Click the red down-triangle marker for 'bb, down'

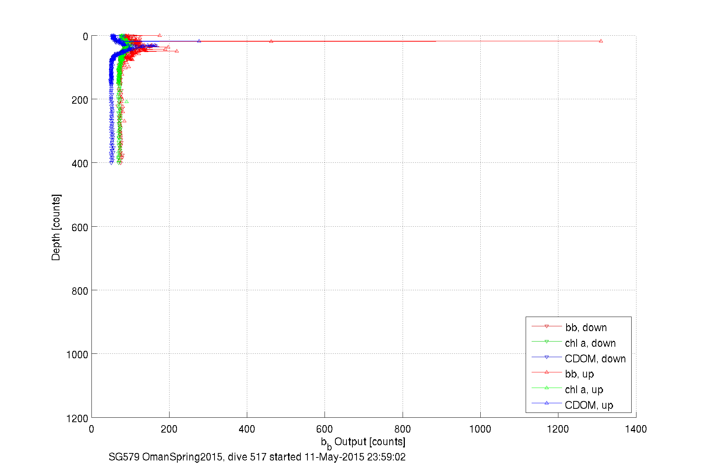coord(546,326)
